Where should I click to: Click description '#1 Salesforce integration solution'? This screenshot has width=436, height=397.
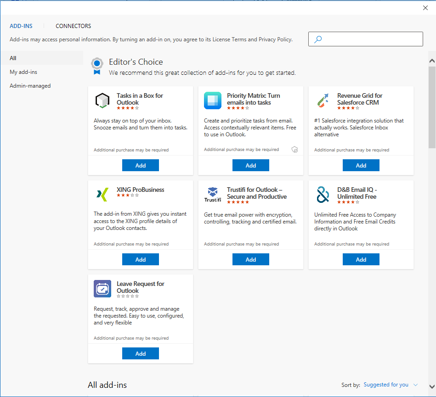359,128
